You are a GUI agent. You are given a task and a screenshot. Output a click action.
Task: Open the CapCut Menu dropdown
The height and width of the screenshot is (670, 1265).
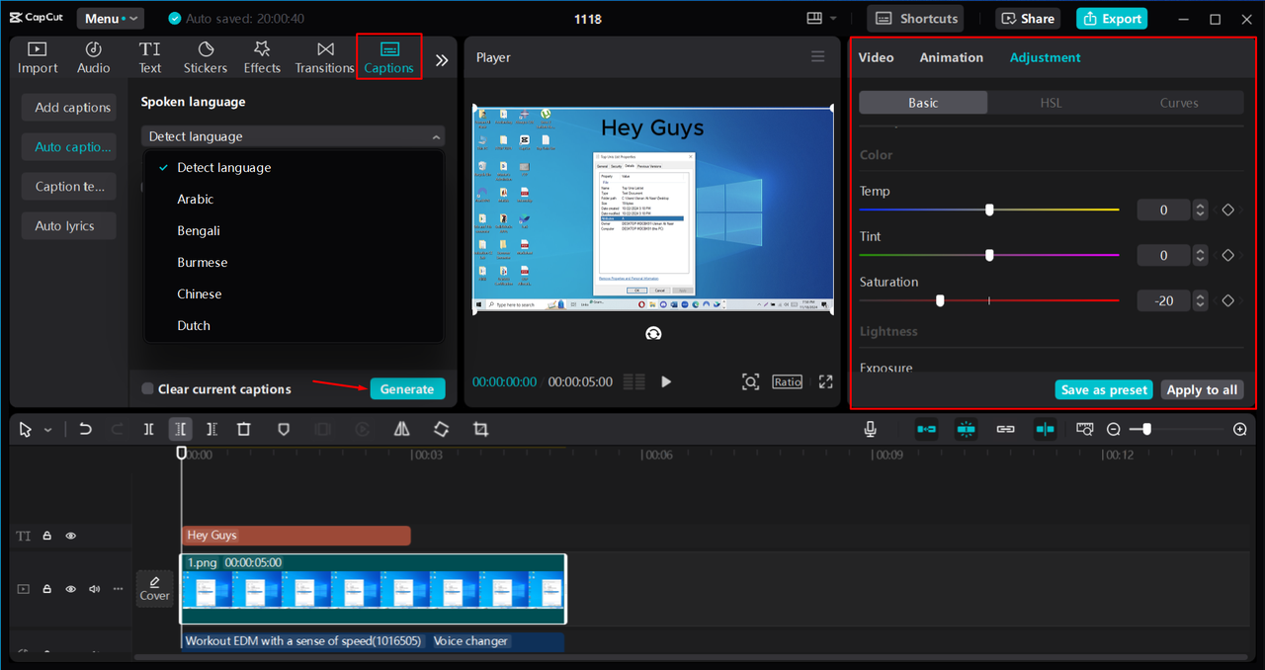point(110,19)
